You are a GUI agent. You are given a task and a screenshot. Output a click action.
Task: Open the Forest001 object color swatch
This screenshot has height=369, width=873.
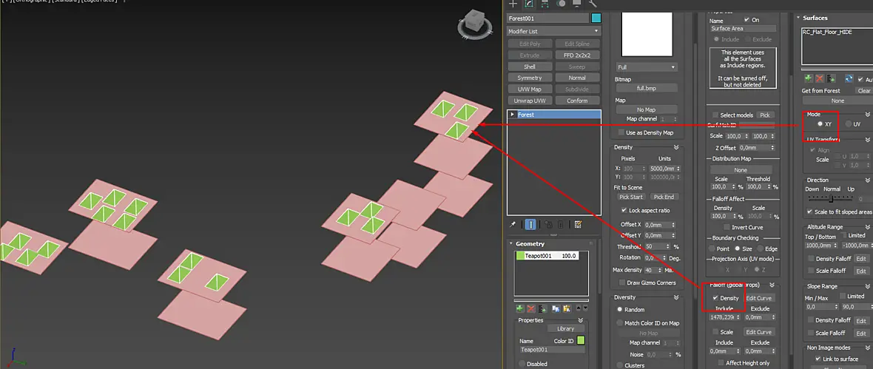(x=596, y=18)
